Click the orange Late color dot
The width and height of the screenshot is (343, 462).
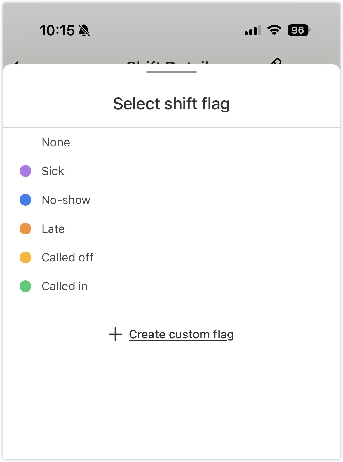pos(25,229)
